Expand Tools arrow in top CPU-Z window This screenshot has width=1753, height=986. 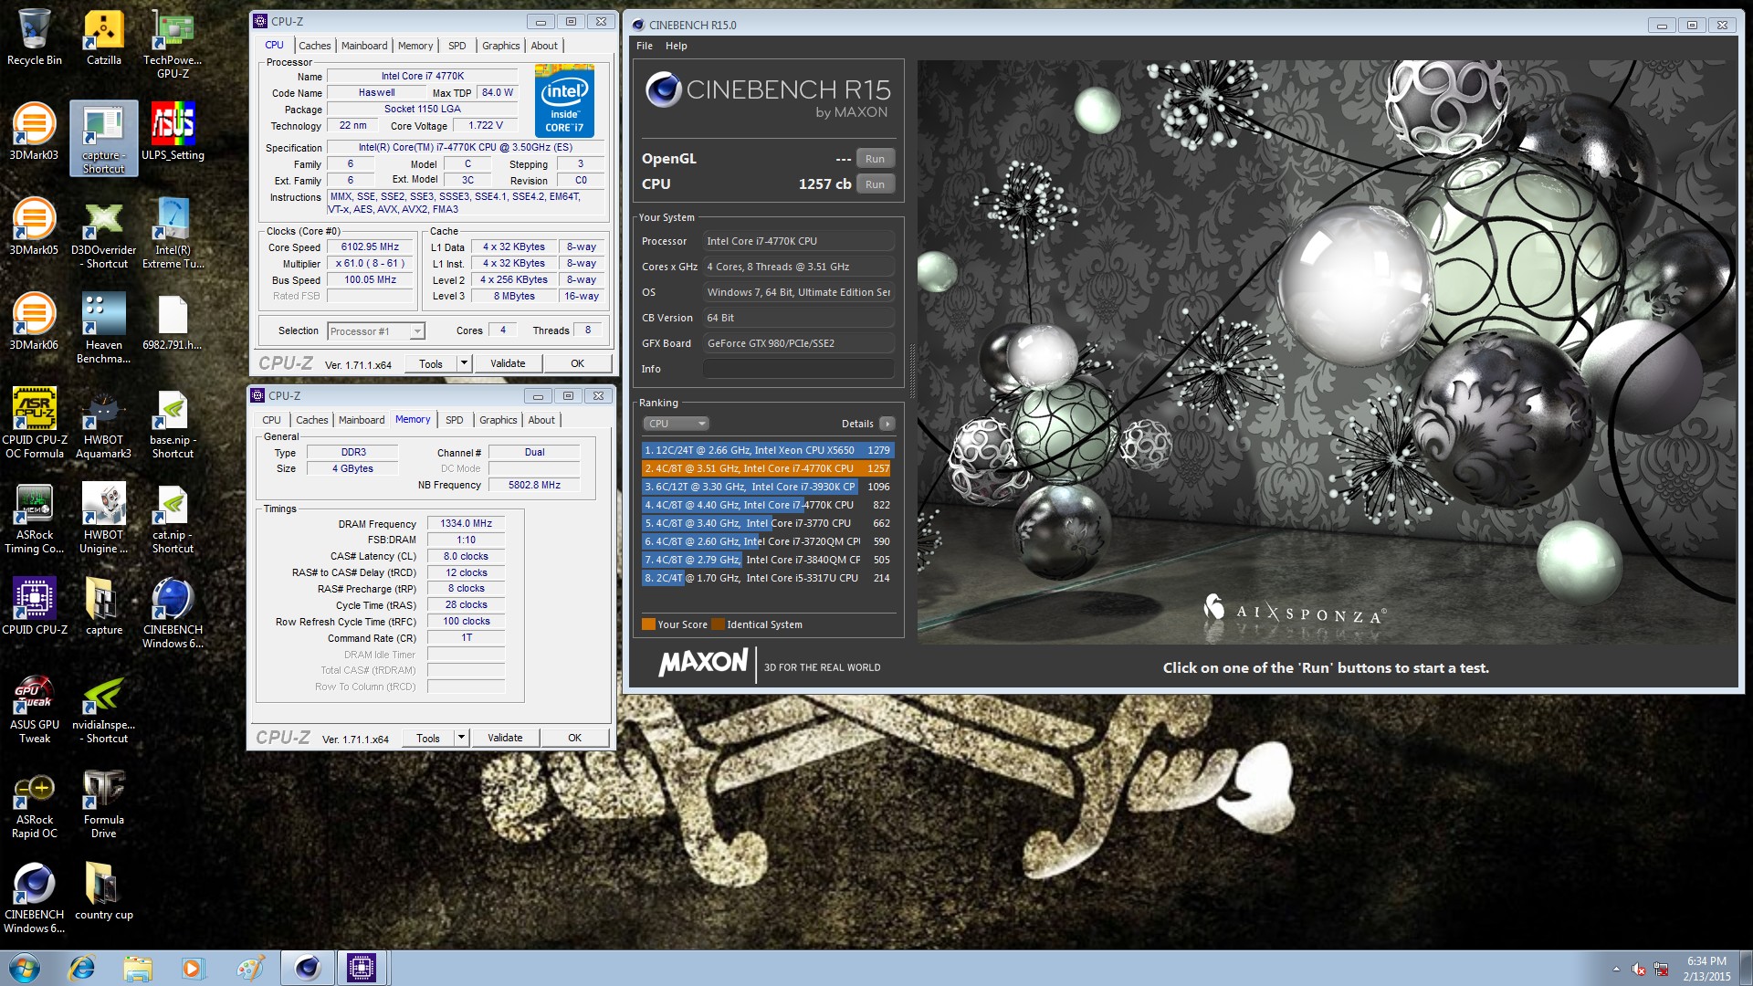click(x=464, y=363)
